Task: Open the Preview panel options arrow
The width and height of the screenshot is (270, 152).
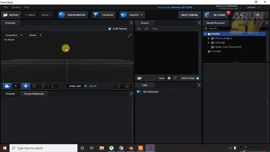Action: point(131,23)
